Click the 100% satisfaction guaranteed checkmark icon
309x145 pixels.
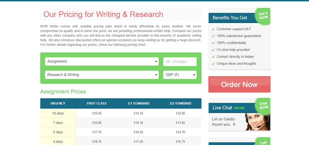pos(213,36)
